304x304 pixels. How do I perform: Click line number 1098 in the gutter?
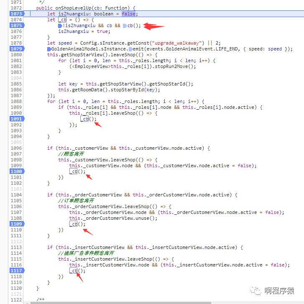coord(16,160)
